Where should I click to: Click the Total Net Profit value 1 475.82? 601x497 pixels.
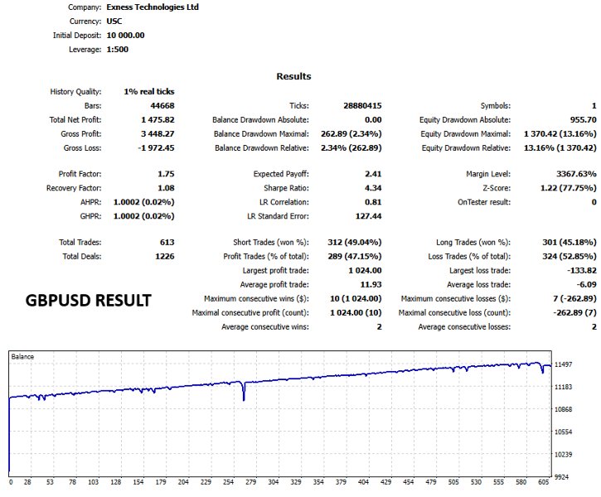click(158, 120)
